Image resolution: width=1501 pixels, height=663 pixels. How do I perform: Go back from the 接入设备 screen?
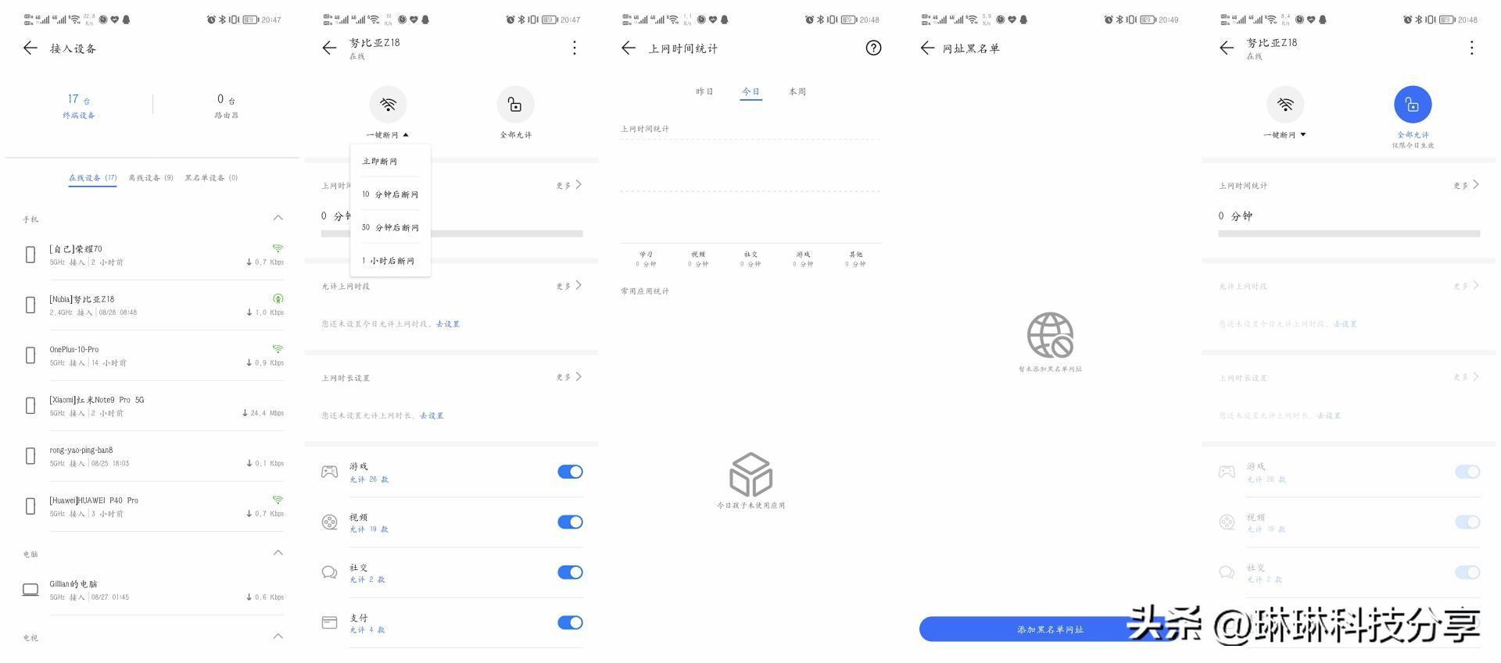pos(30,48)
